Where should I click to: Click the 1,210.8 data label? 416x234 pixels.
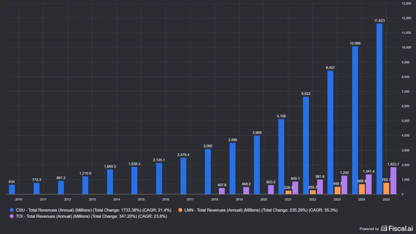click(85, 173)
